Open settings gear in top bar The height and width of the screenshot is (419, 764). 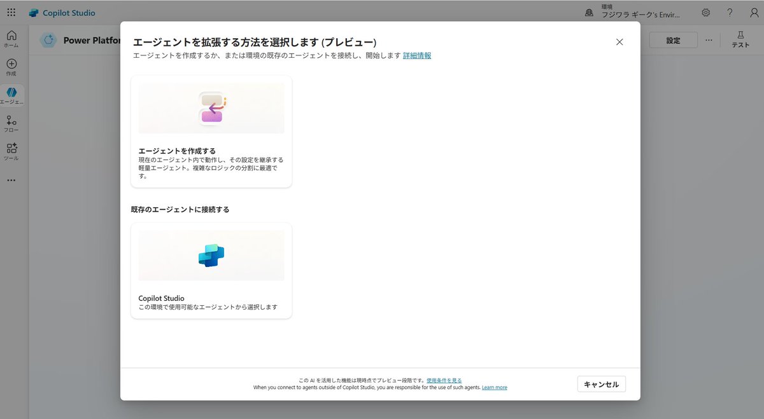click(x=705, y=13)
